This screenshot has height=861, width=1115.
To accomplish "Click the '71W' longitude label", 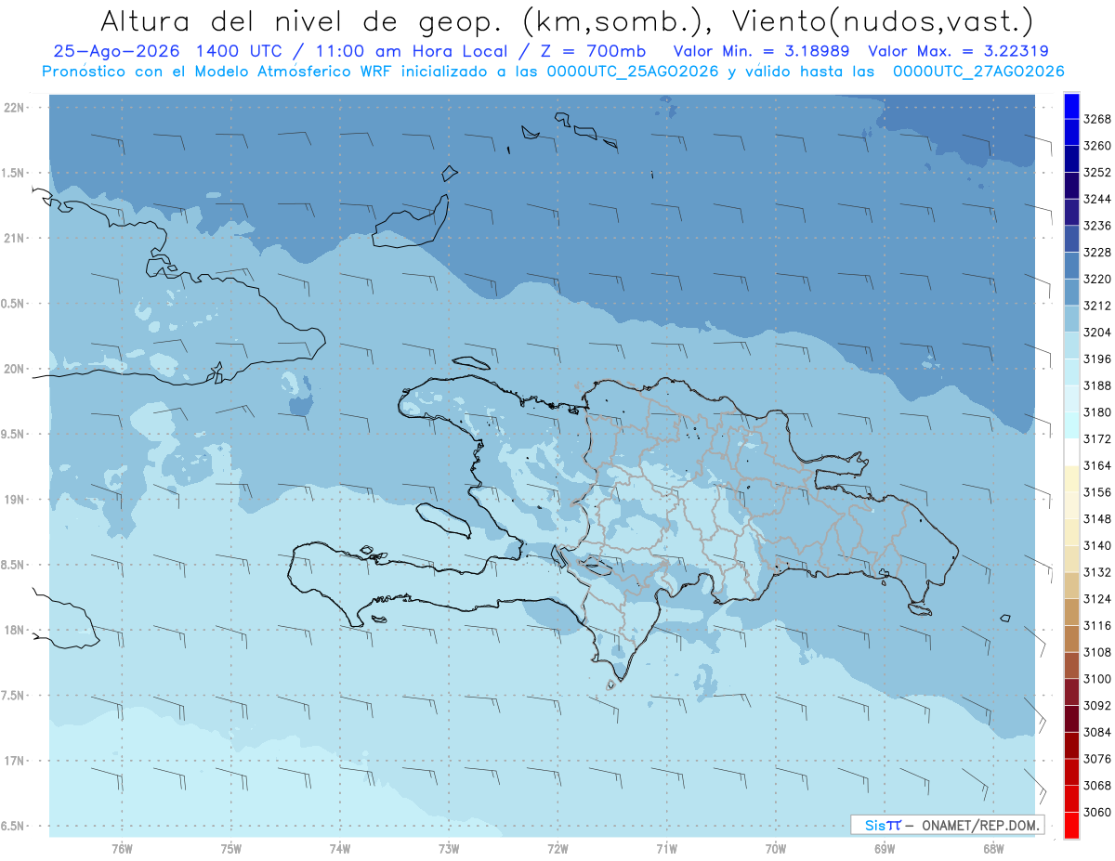I will pos(666,848).
